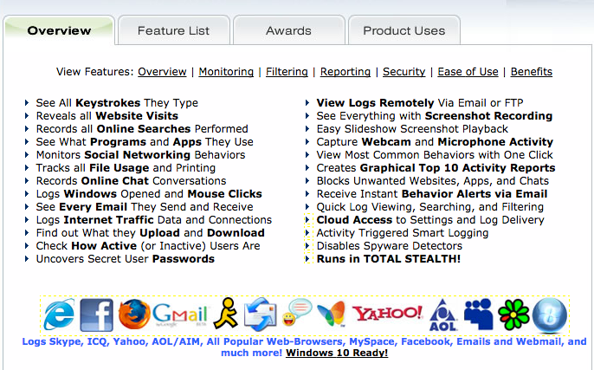Click the AOL triangle icon
The height and width of the screenshot is (370, 594).
[443, 315]
